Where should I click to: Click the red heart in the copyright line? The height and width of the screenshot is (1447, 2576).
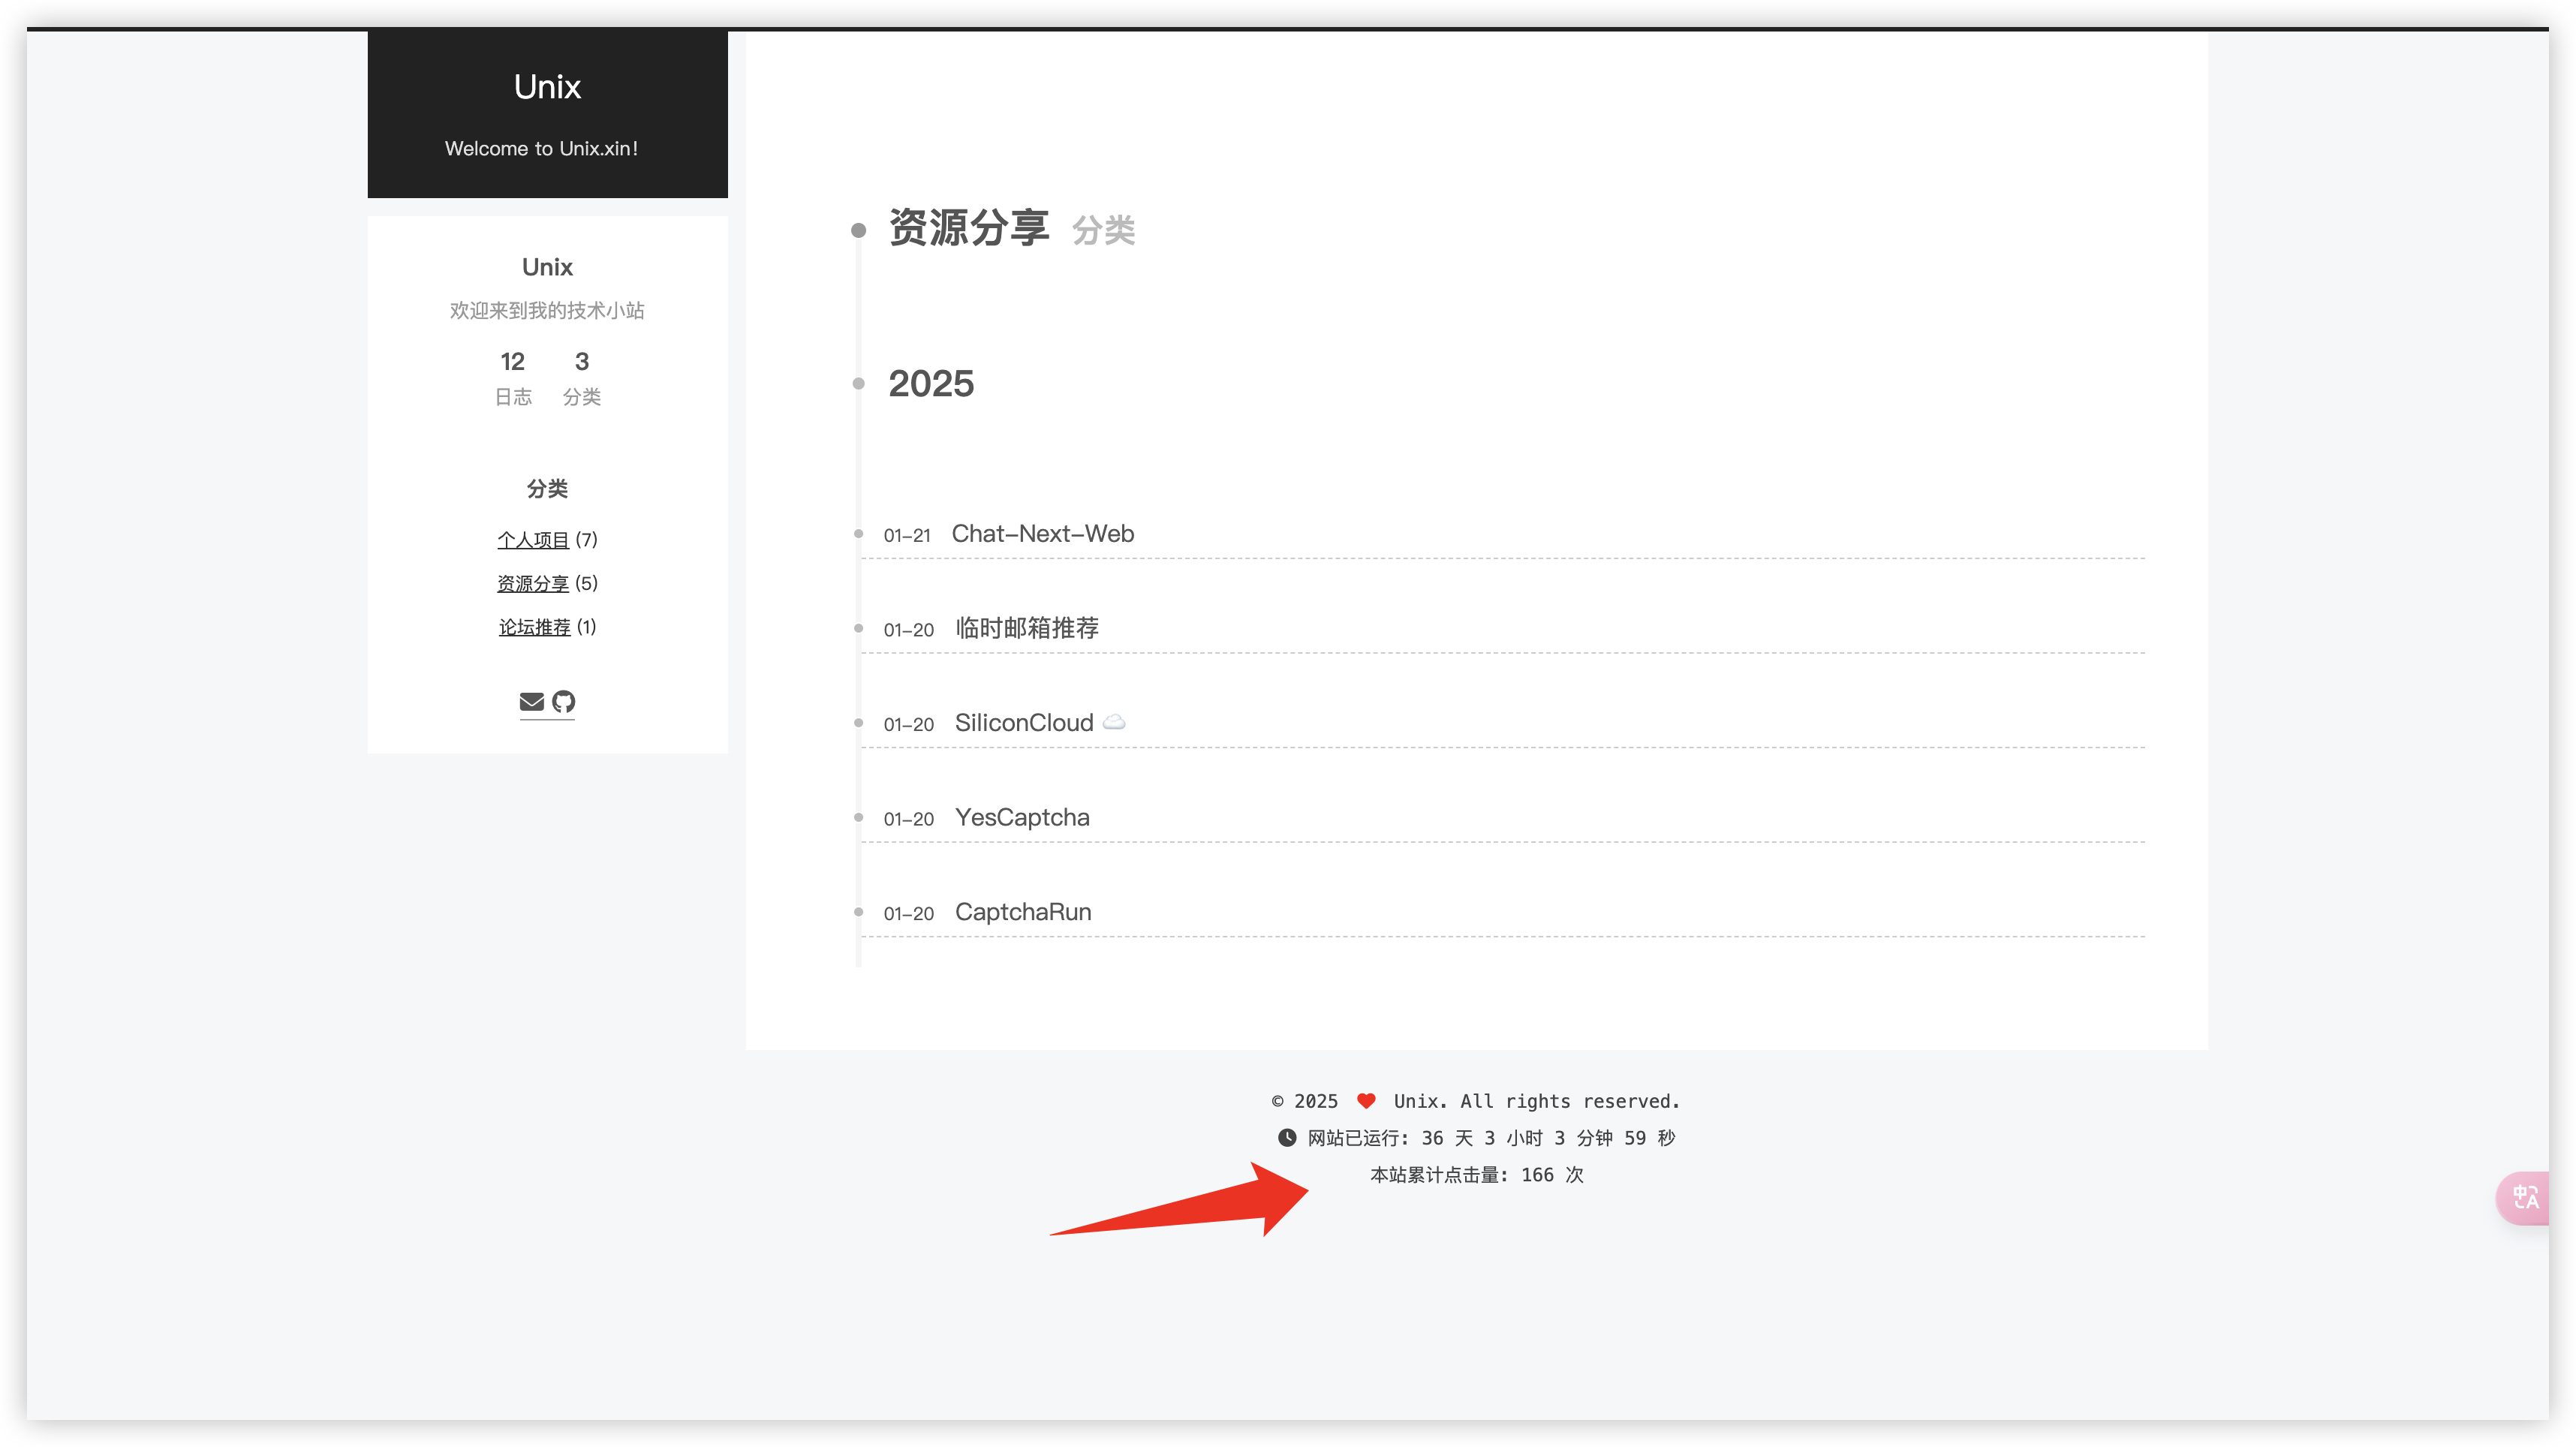(1366, 1100)
